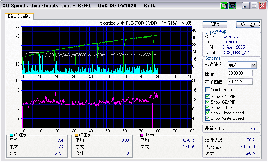The width and height of the screenshot is (268, 162).
Task: Click the speed value 41.98 X
Action: point(249,153)
